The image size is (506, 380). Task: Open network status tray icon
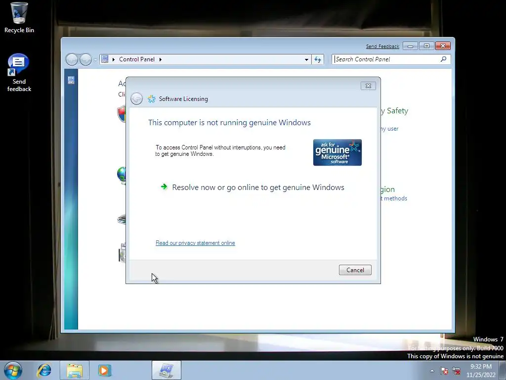pyautogui.click(x=456, y=371)
